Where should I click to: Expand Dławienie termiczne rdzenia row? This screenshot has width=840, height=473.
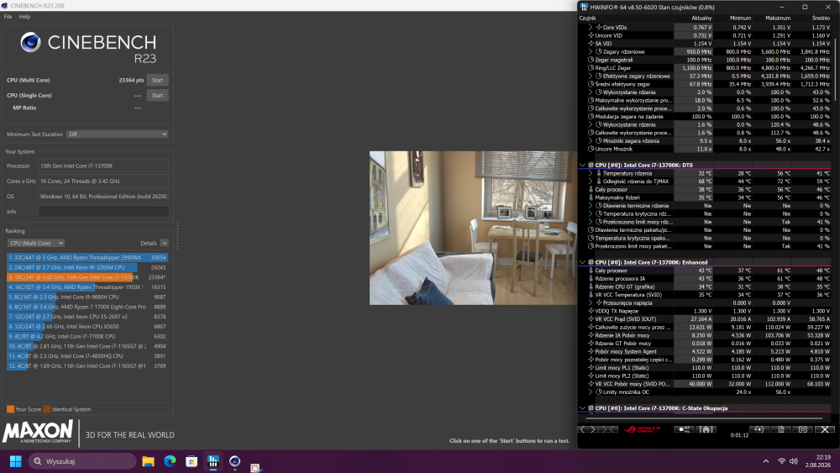point(591,206)
